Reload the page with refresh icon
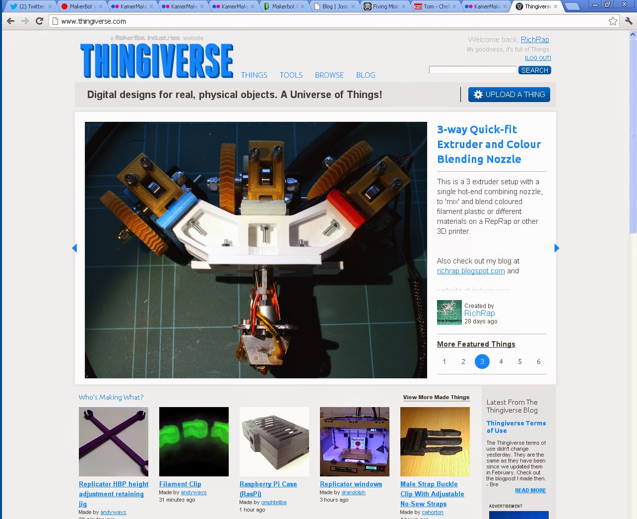Image resolution: width=637 pixels, height=519 pixels. click(x=39, y=21)
